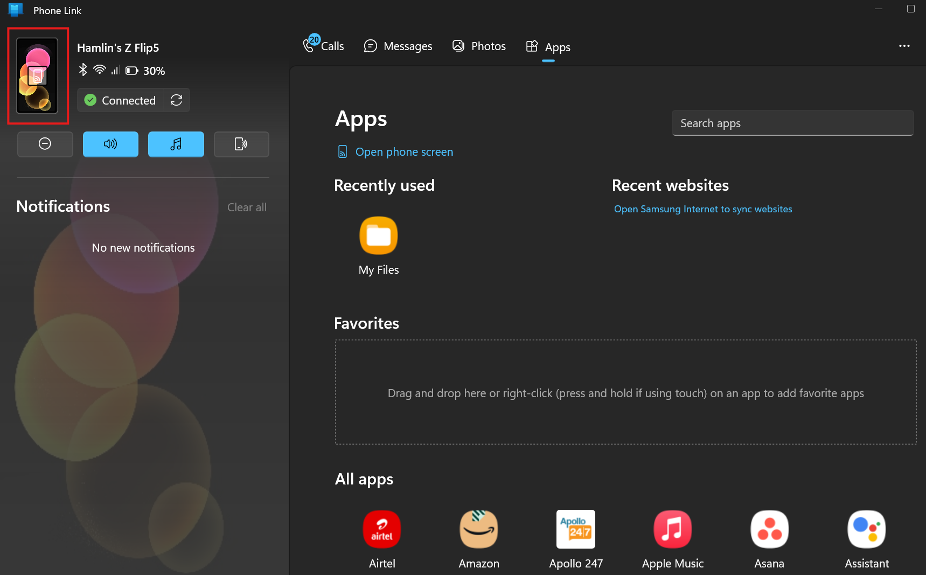Image resolution: width=926 pixels, height=575 pixels.
Task: Click the refresh connection icon
Action: pos(176,100)
